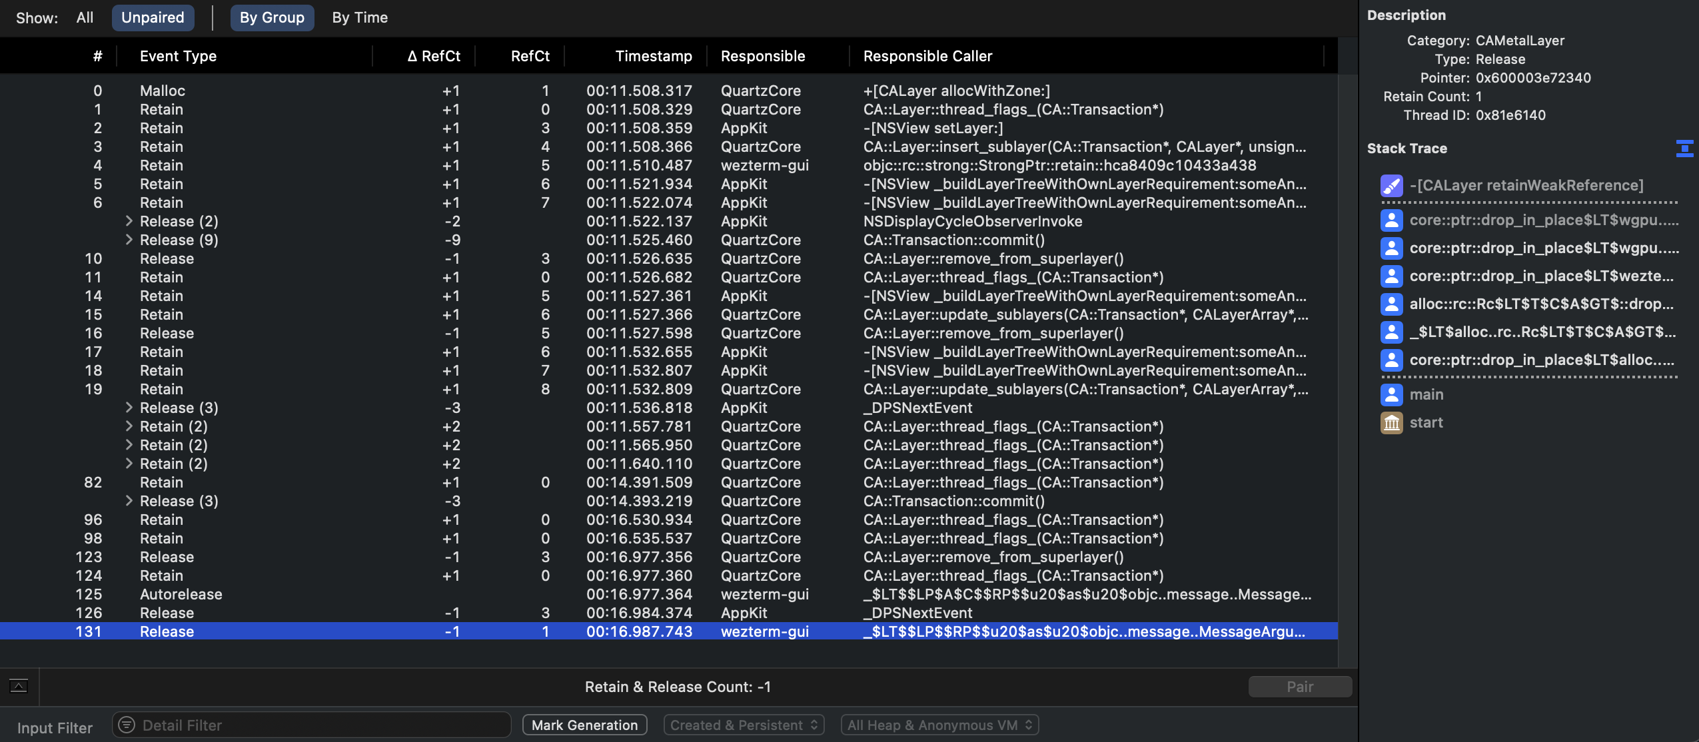This screenshot has height=742, width=1699.
Task: Select the Unpaired filter
Action: click(153, 18)
